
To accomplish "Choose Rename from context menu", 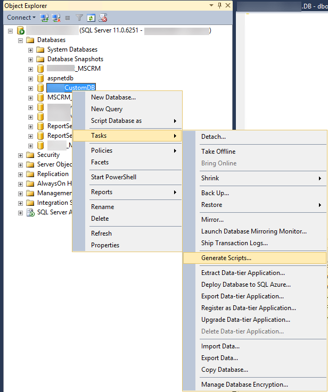I will click(127, 207).
